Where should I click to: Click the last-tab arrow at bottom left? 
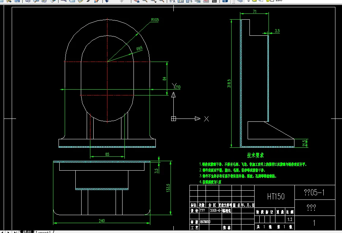coord(15,232)
